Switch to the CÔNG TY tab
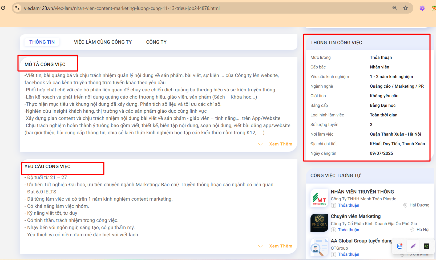This screenshot has height=260, width=436. 156,42
